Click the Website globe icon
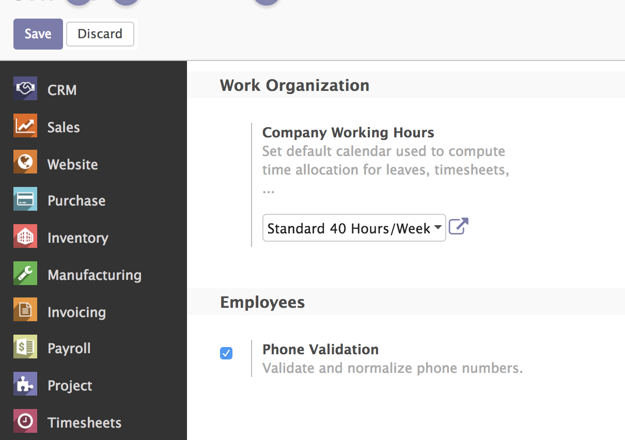 25,163
